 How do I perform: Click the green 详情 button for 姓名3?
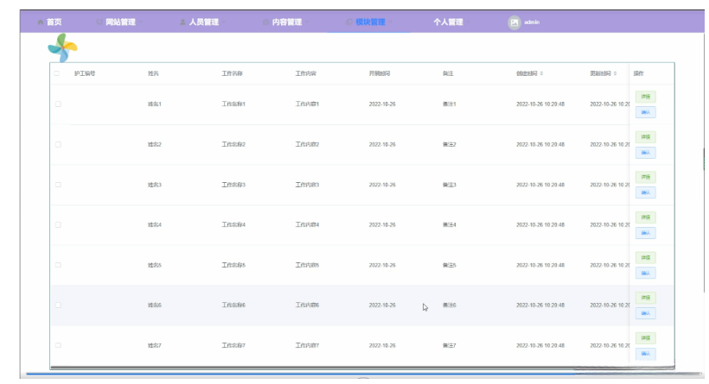click(x=646, y=177)
